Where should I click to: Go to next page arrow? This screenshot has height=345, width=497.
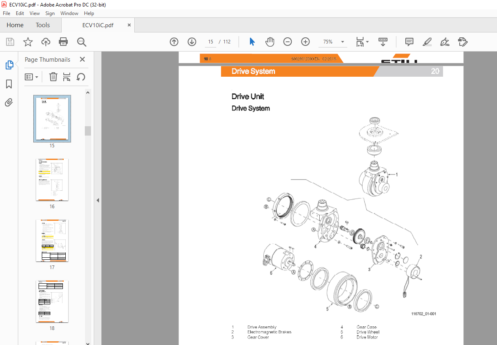click(192, 42)
